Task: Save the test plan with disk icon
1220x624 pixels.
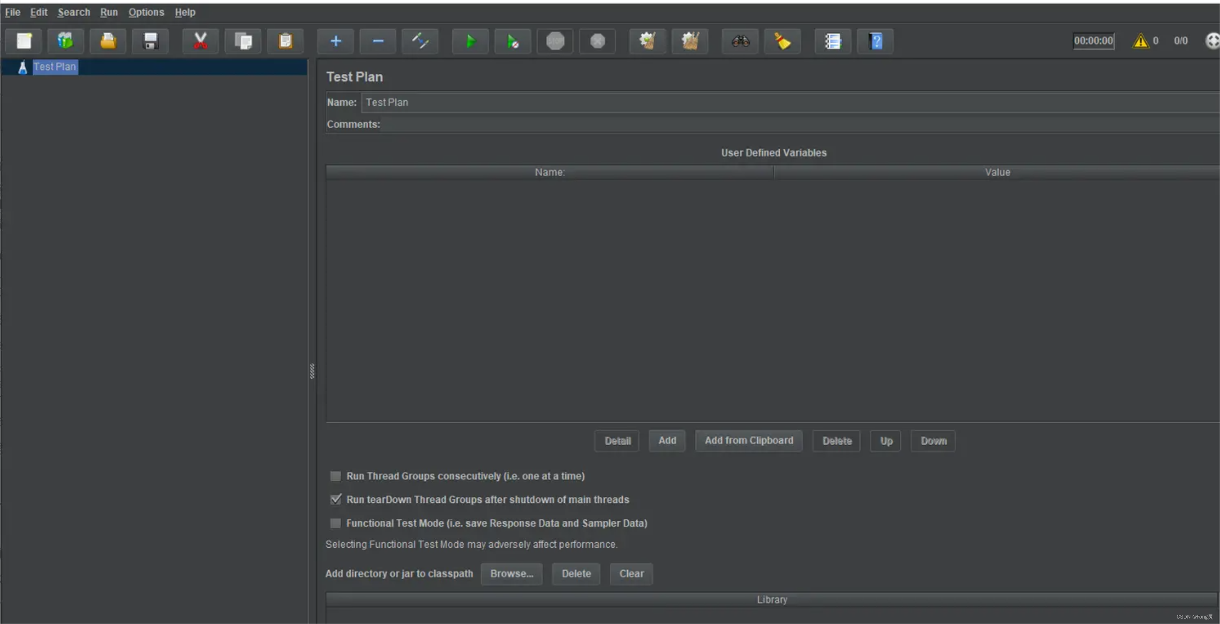Action: click(x=150, y=41)
